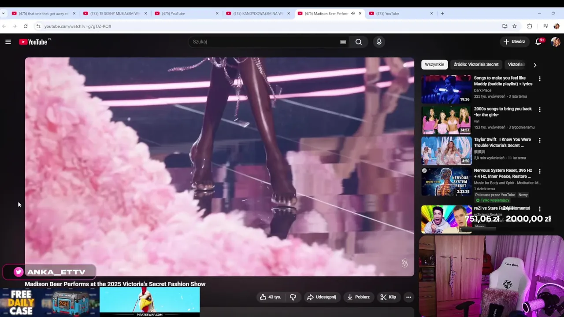Expand the tab search chevron at top left
The width and height of the screenshot is (564, 317).
[x=4, y=14]
